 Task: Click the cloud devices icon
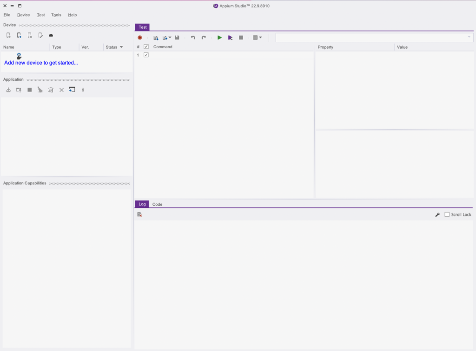tap(51, 35)
